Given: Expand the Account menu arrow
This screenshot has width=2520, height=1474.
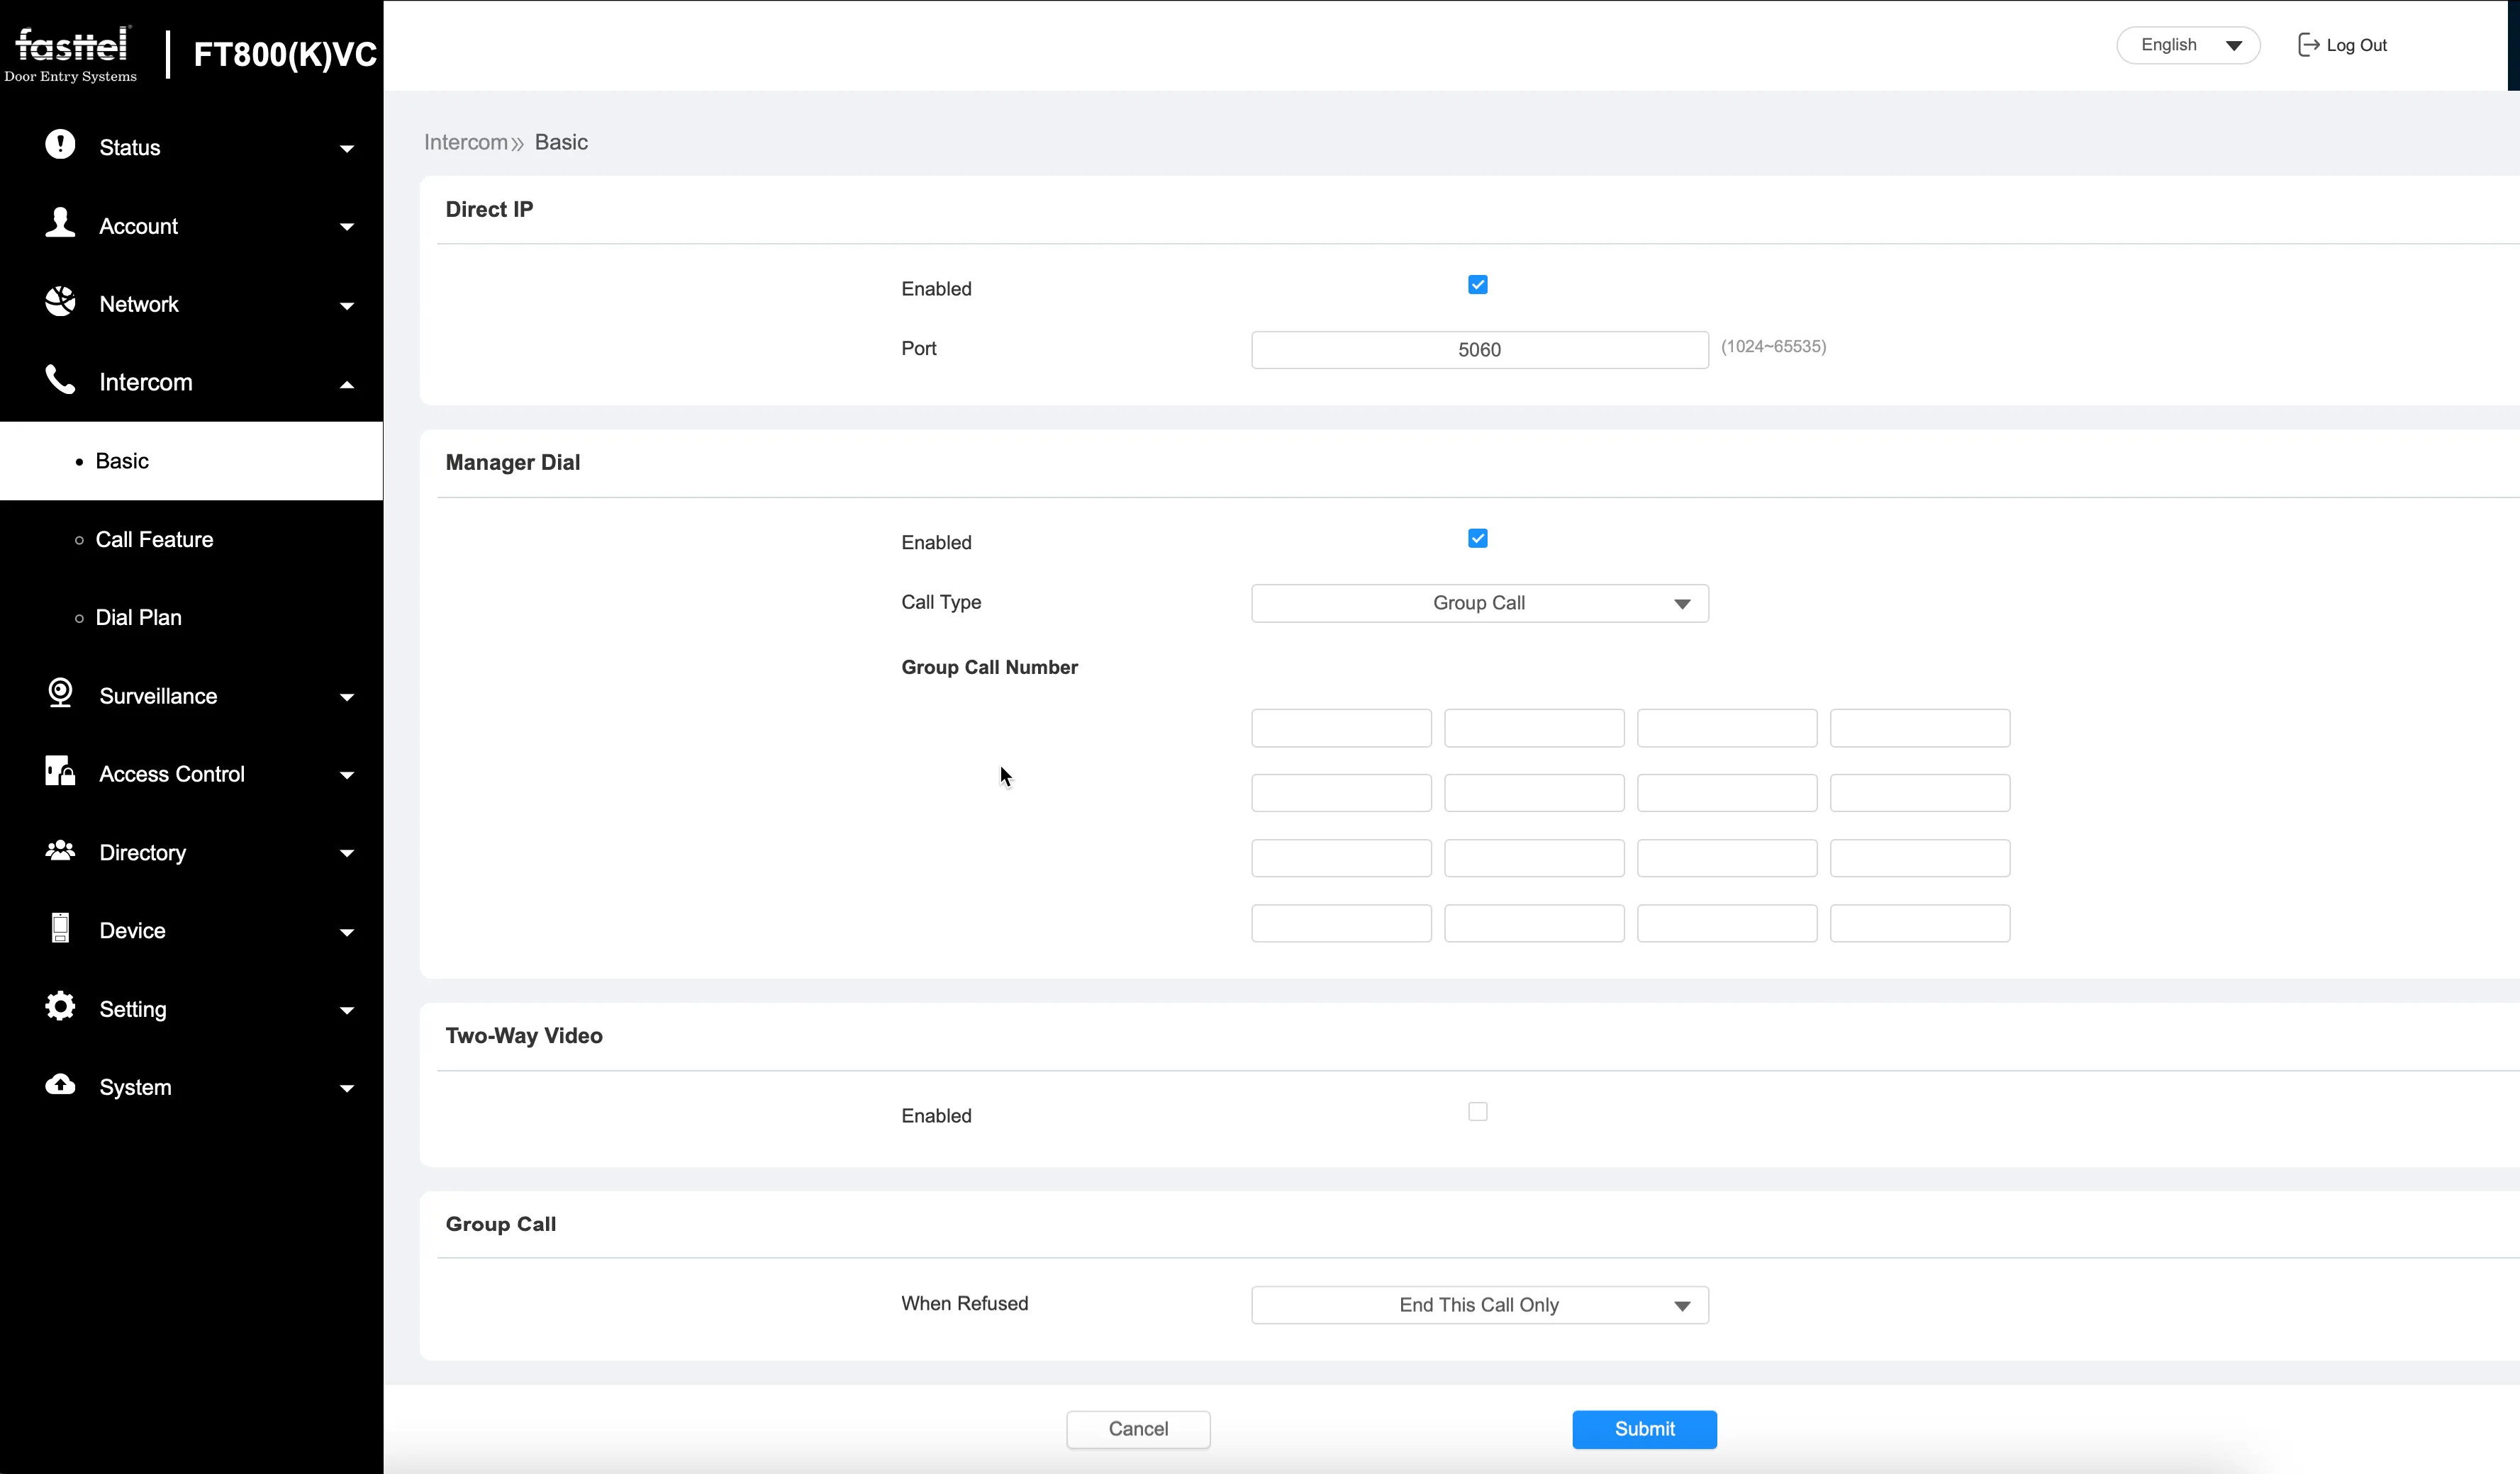Looking at the screenshot, I should pyautogui.click(x=347, y=227).
